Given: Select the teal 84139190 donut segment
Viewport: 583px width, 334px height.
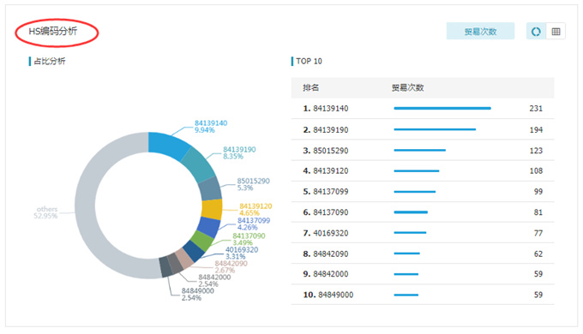Looking at the screenshot, I should pyautogui.click(x=199, y=164).
